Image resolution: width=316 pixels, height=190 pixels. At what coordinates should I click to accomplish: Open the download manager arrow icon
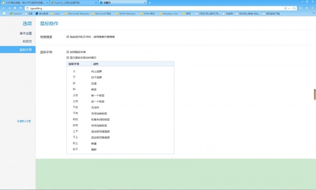[307, 8]
